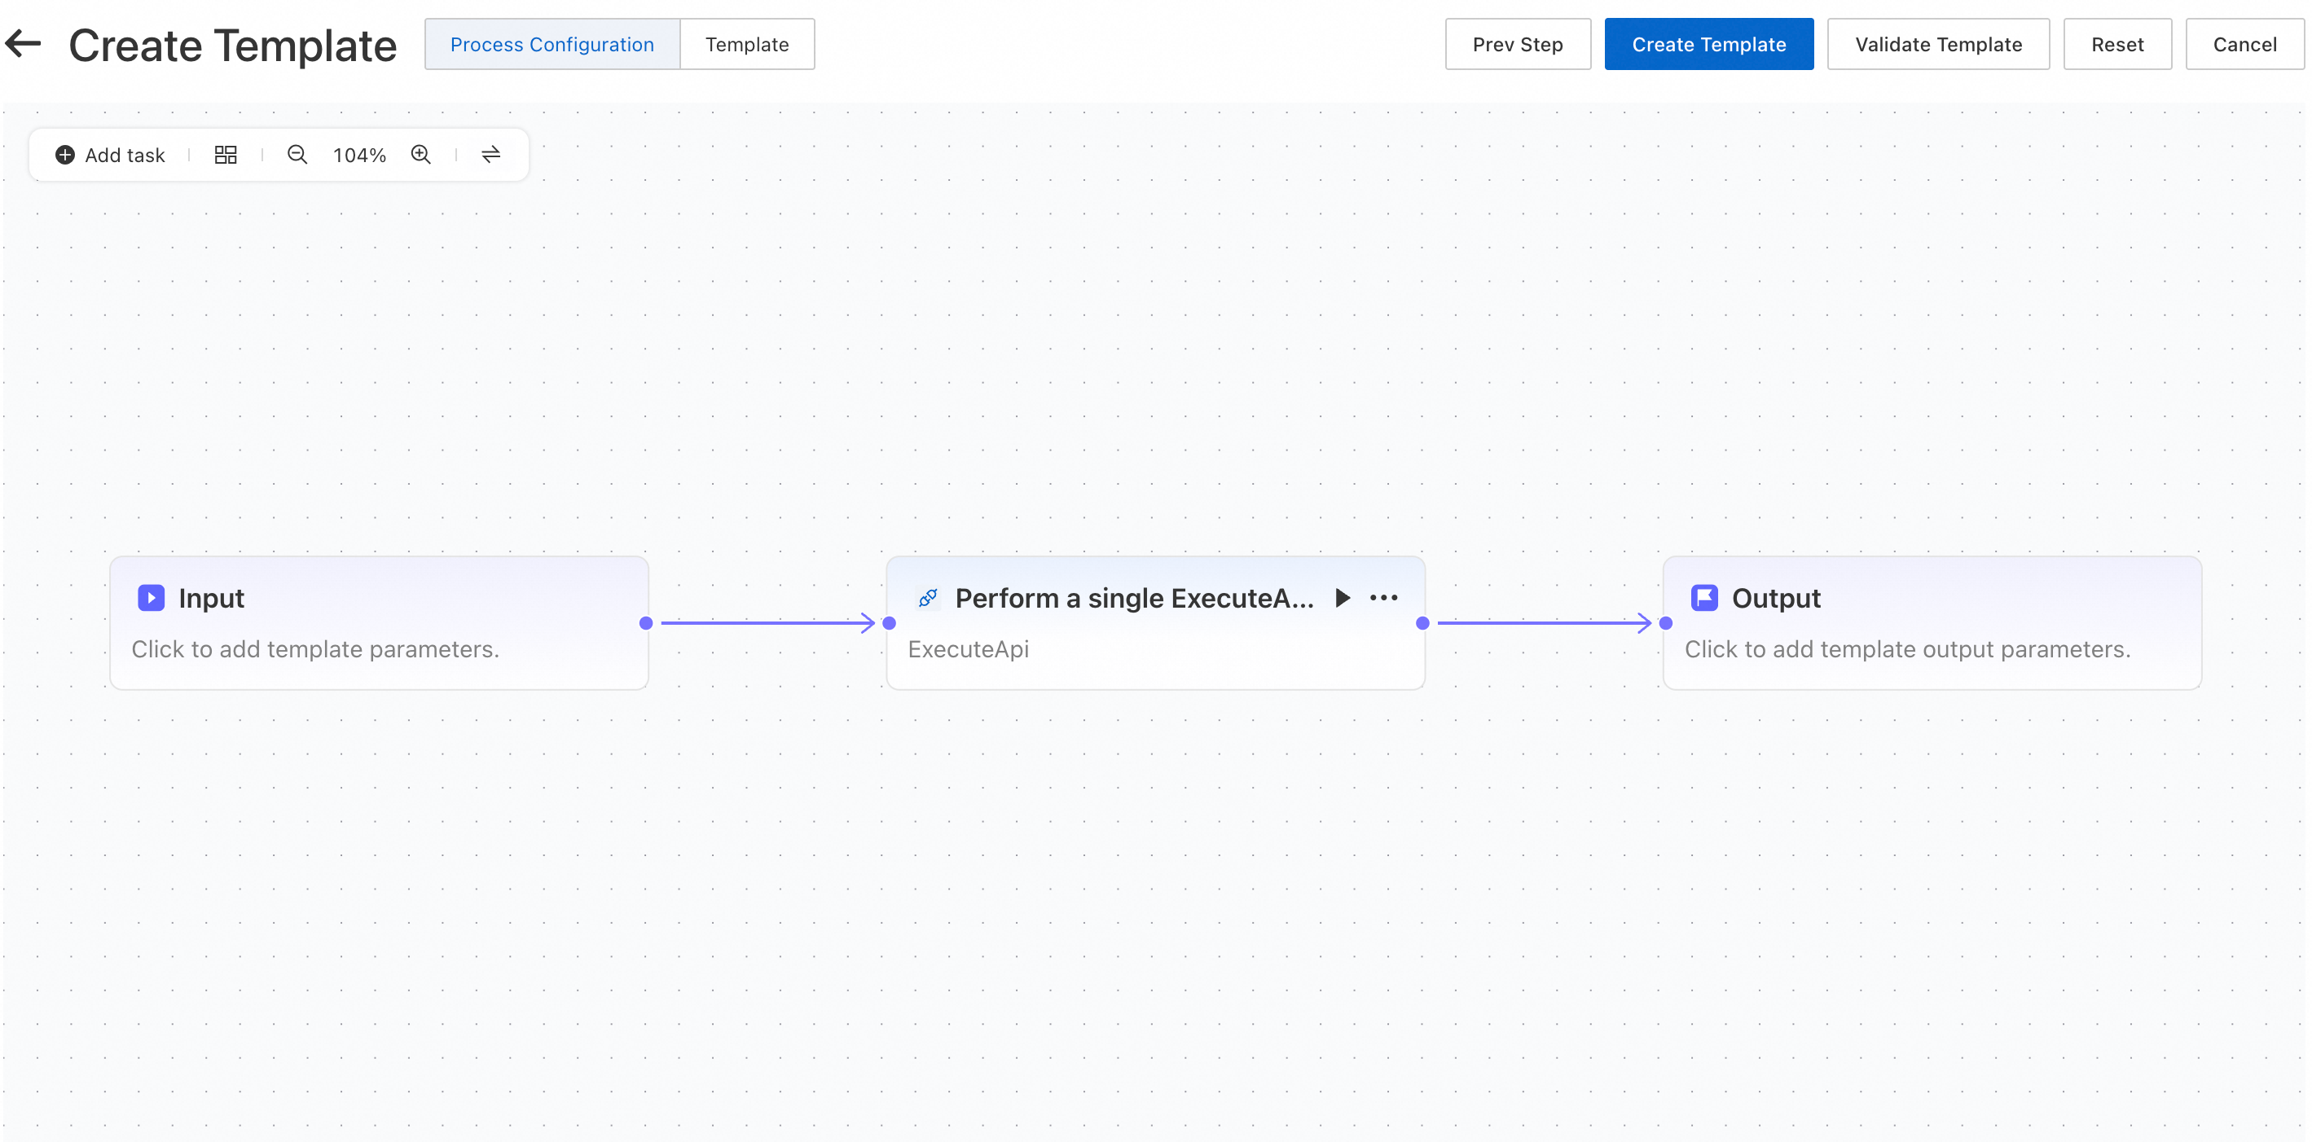This screenshot has width=2312, height=1142.
Task: Click the auto-layout grid icon
Action: [226, 156]
